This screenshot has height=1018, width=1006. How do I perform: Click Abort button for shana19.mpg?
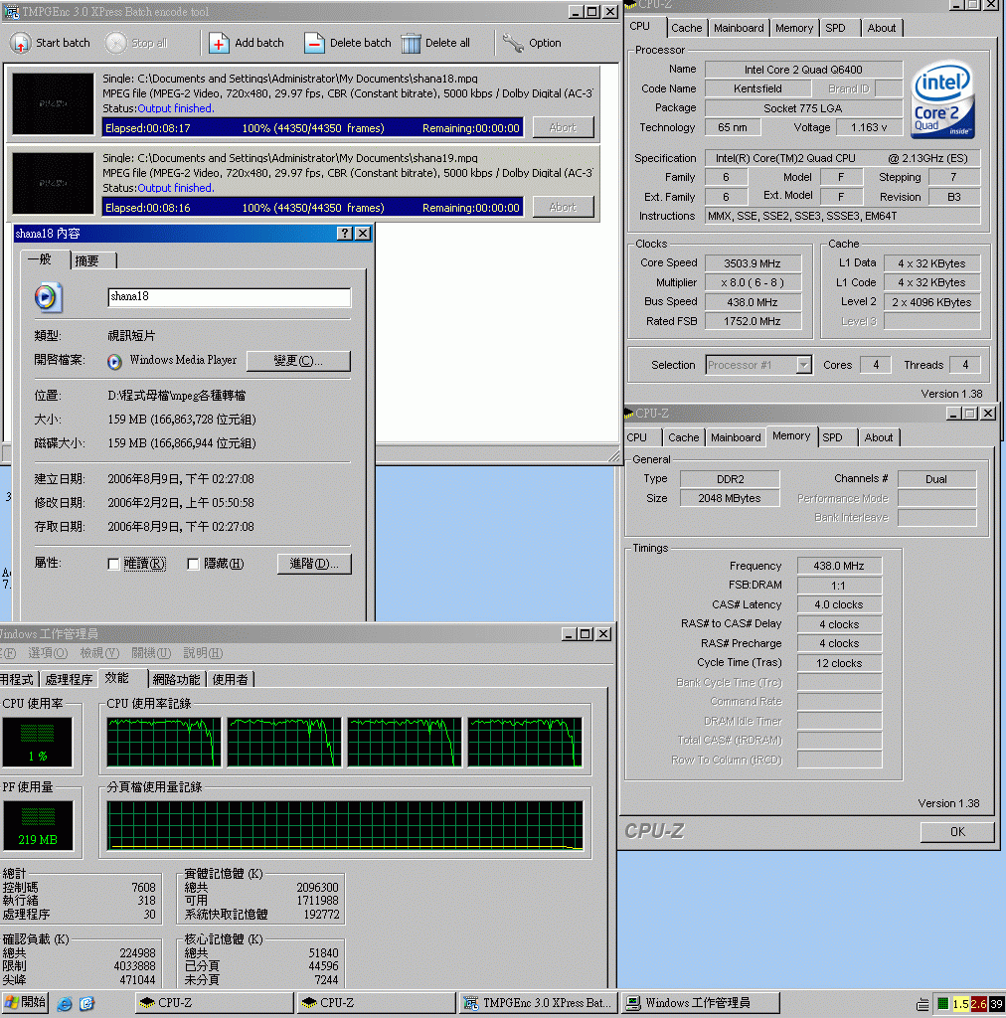563,207
